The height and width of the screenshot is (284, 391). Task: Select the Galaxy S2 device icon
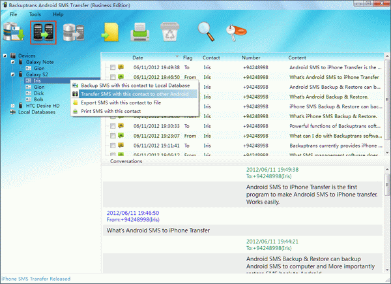21,74
